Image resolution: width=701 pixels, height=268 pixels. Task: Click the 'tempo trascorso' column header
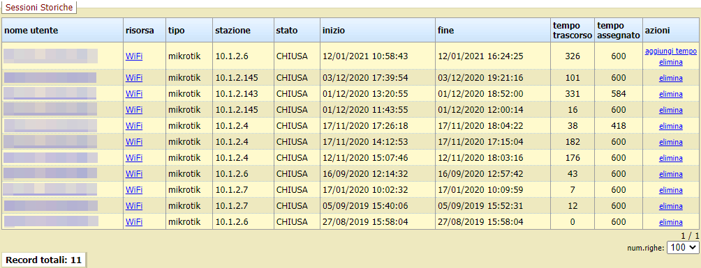[573, 31]
